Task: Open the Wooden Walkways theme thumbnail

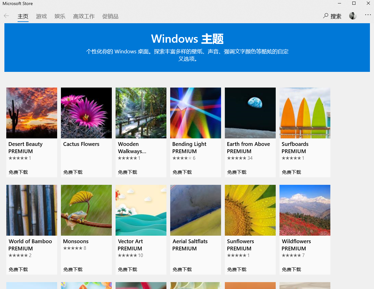Action: pos(141,113)
